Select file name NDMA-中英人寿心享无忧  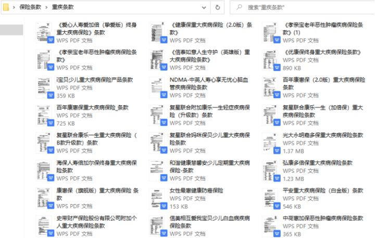209,84
